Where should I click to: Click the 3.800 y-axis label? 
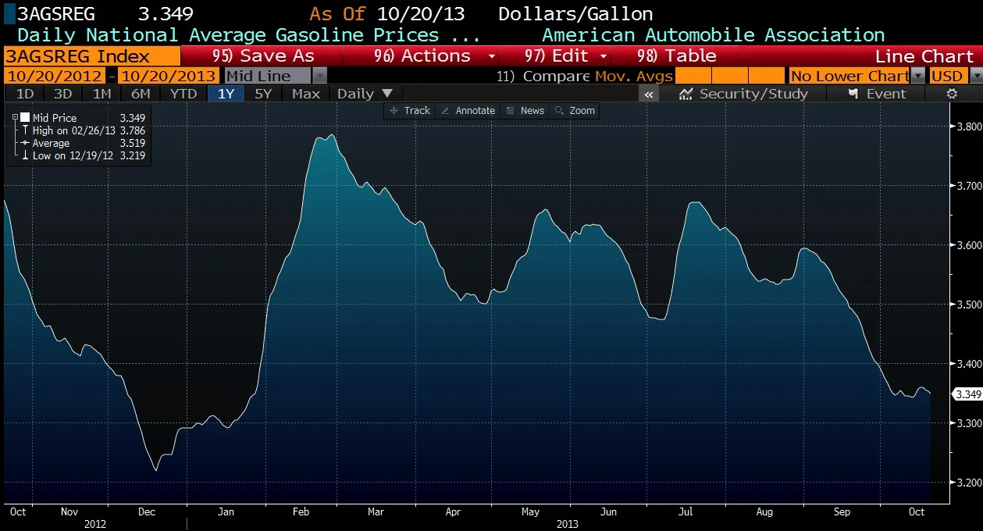pos(968,127)
